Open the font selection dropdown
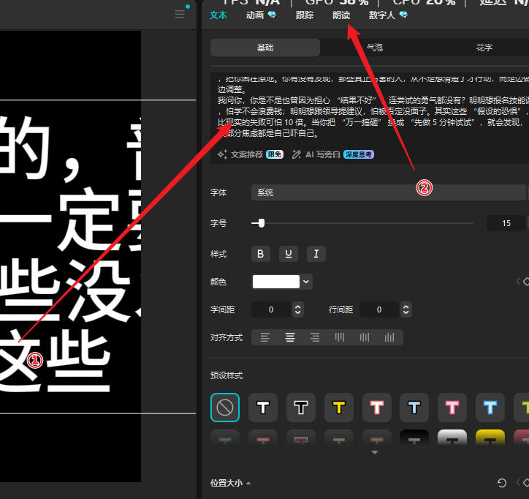 387,192
